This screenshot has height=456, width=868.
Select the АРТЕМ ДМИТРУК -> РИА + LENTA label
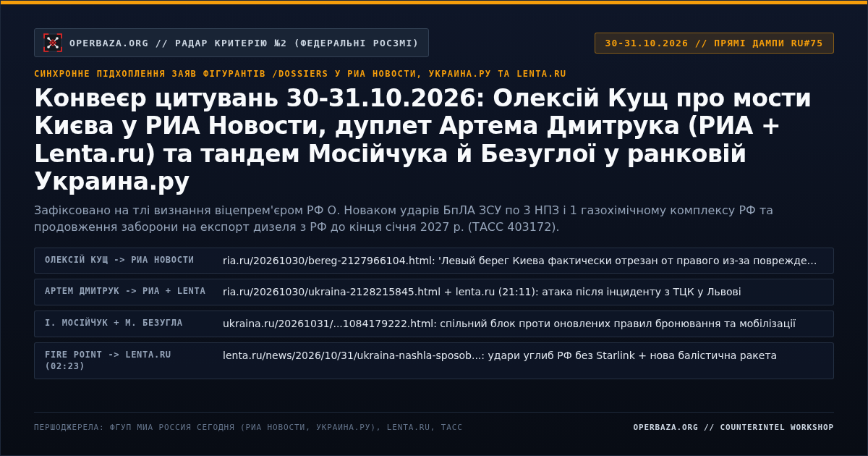point(125,291)
